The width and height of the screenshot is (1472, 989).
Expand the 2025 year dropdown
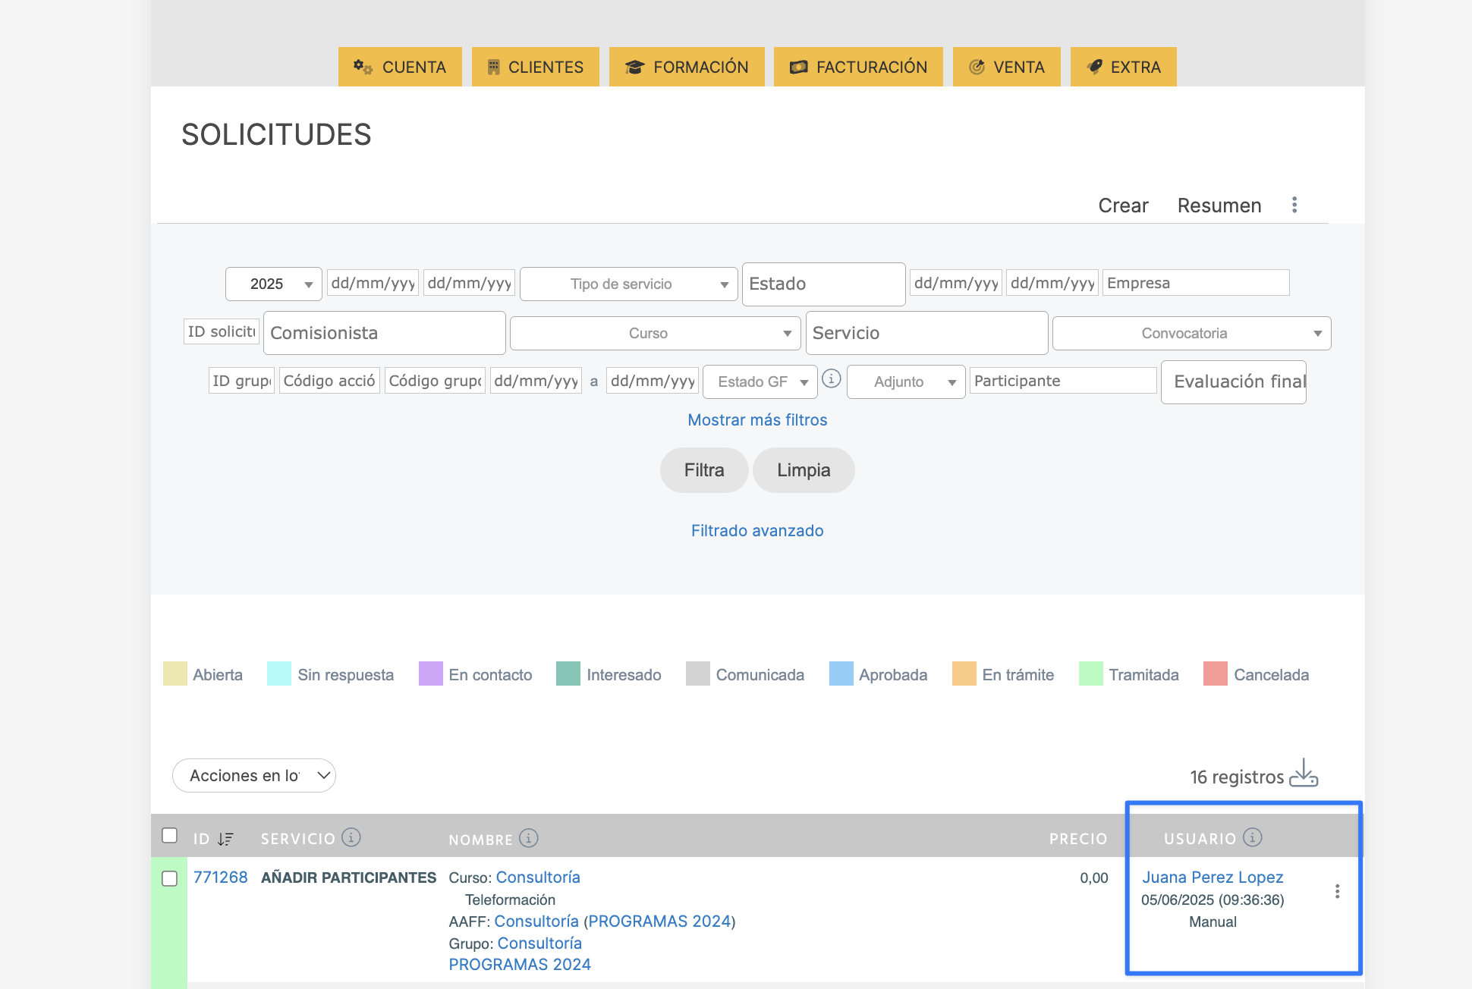pos(274,284)
